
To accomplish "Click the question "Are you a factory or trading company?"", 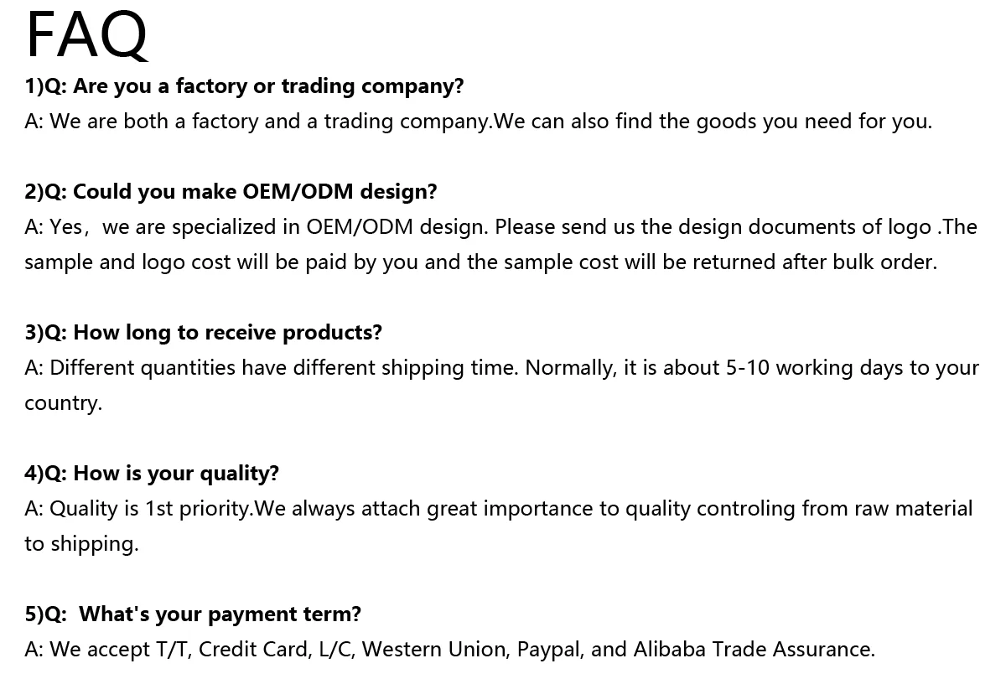I will (x=268, y=86).
